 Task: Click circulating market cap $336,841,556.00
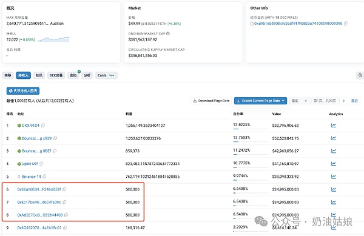(x=143, y=56)
